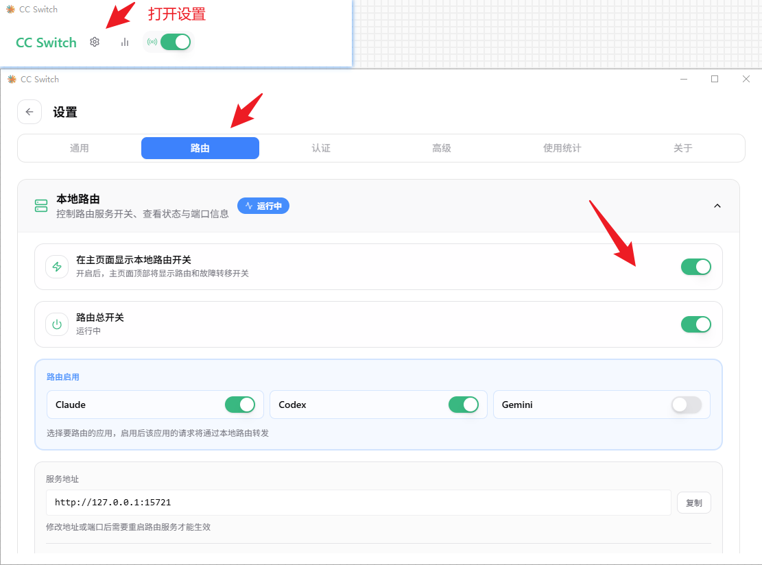Open the usage statistics bar chart icon
Viewport: 762px width, 565px height.
(125, 43)
